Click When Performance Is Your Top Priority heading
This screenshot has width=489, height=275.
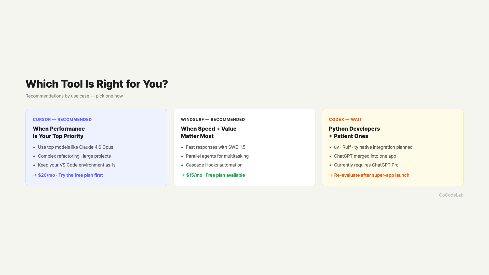coord(59,132)
